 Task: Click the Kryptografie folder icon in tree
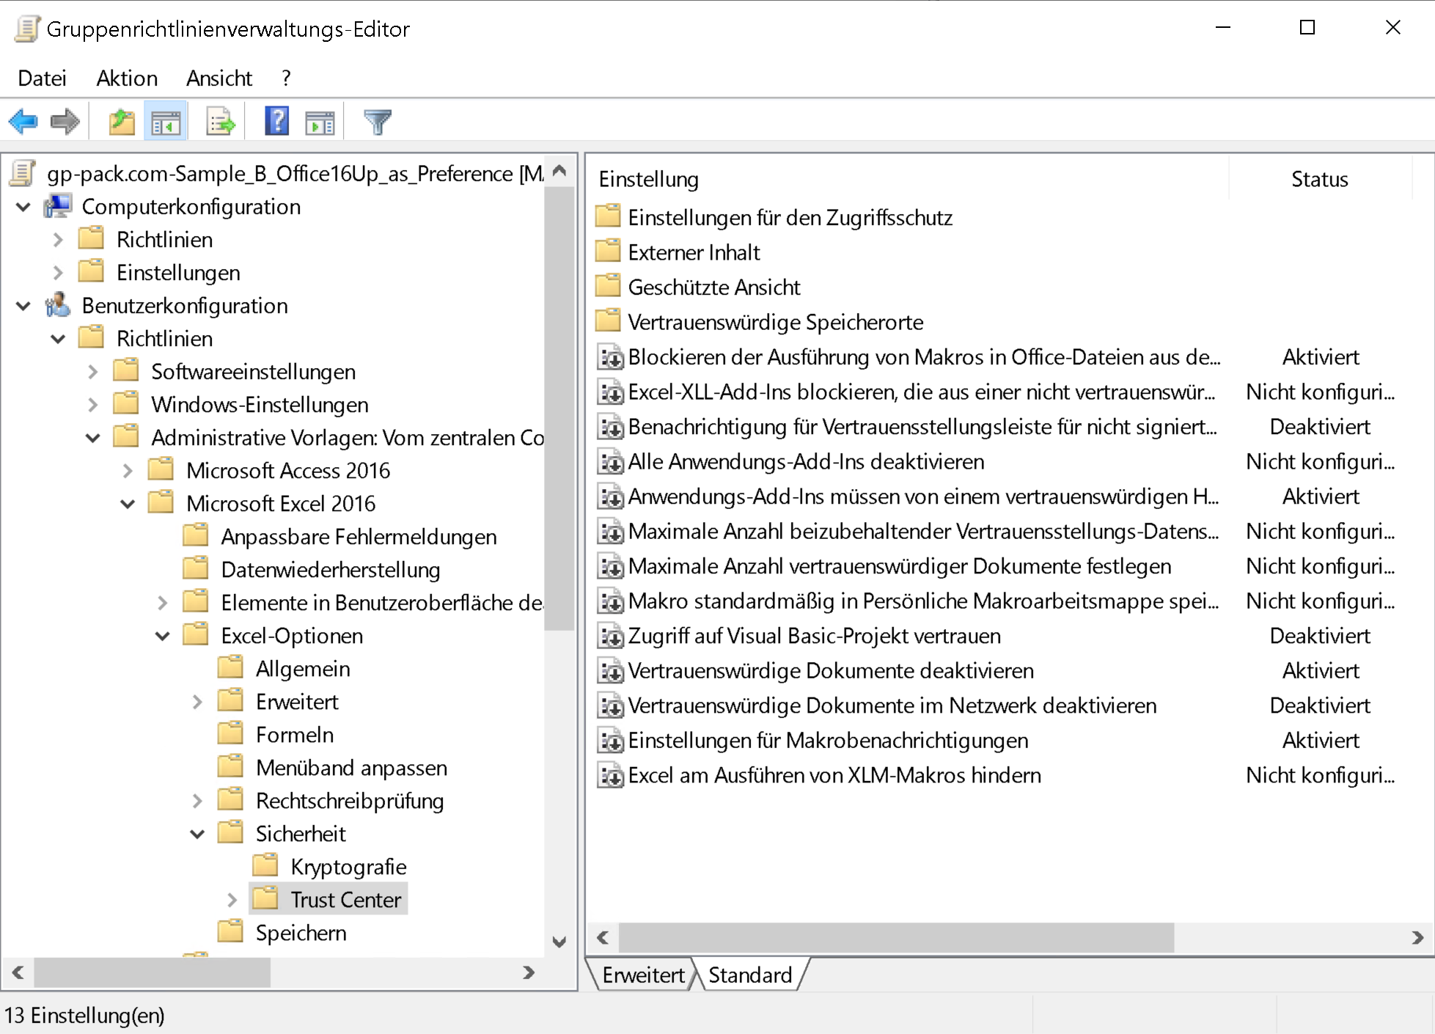[265, 866]
